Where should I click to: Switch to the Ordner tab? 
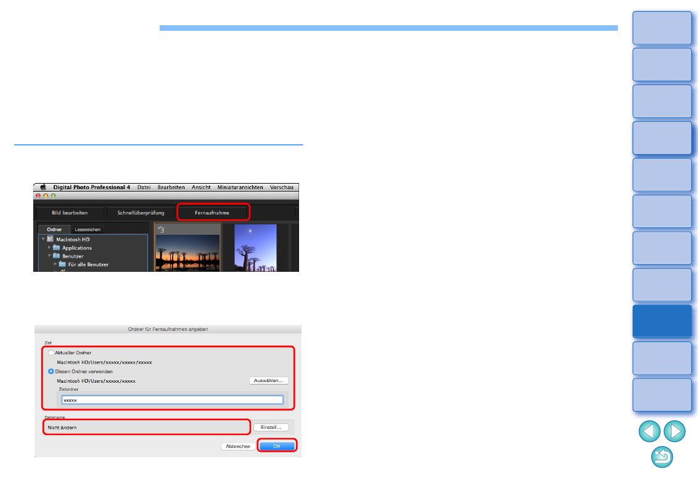(54, 230)
